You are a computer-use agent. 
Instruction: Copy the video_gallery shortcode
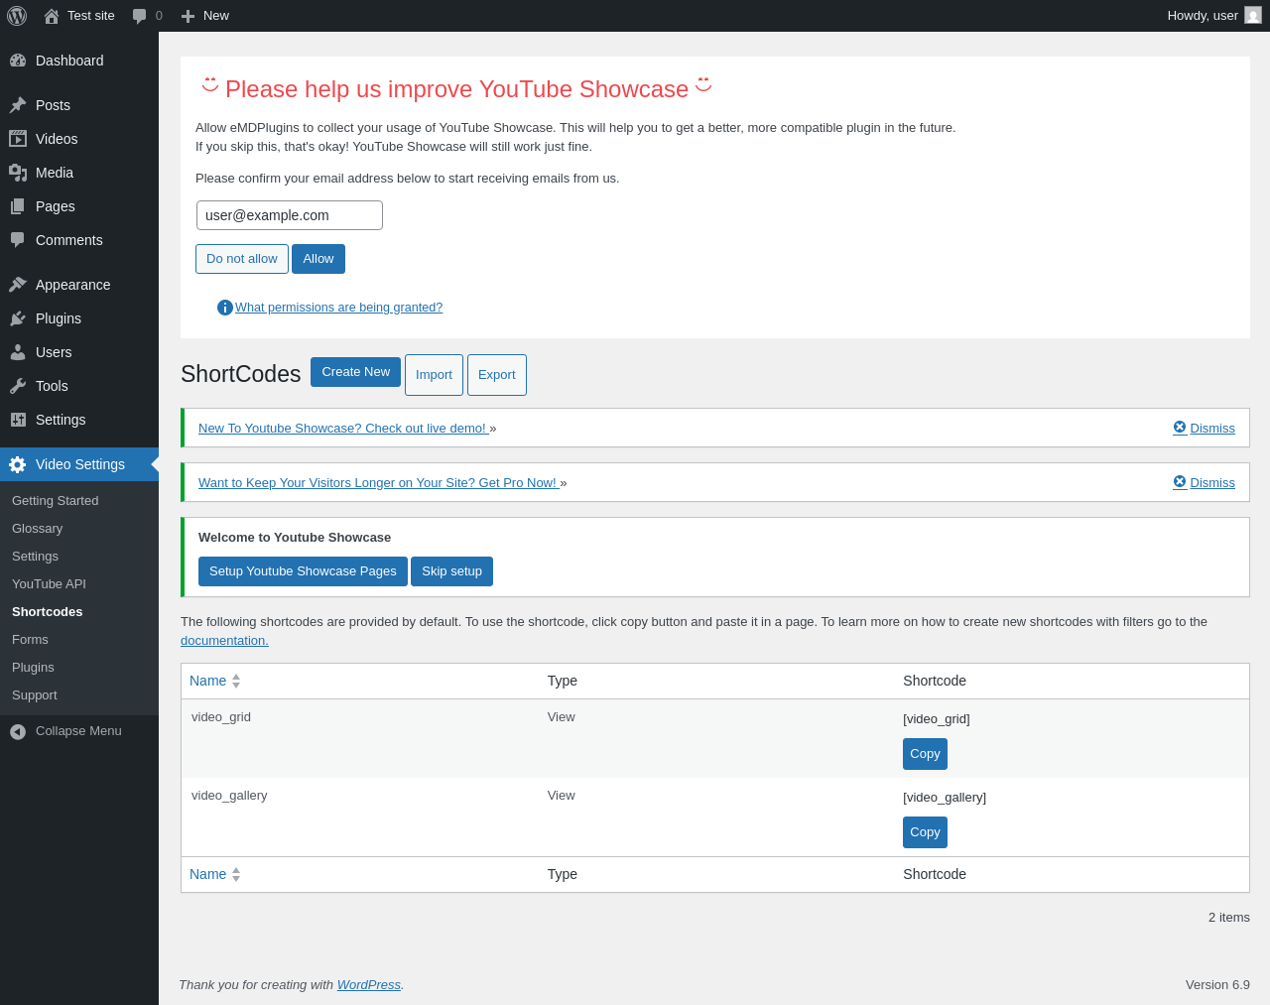925,832
